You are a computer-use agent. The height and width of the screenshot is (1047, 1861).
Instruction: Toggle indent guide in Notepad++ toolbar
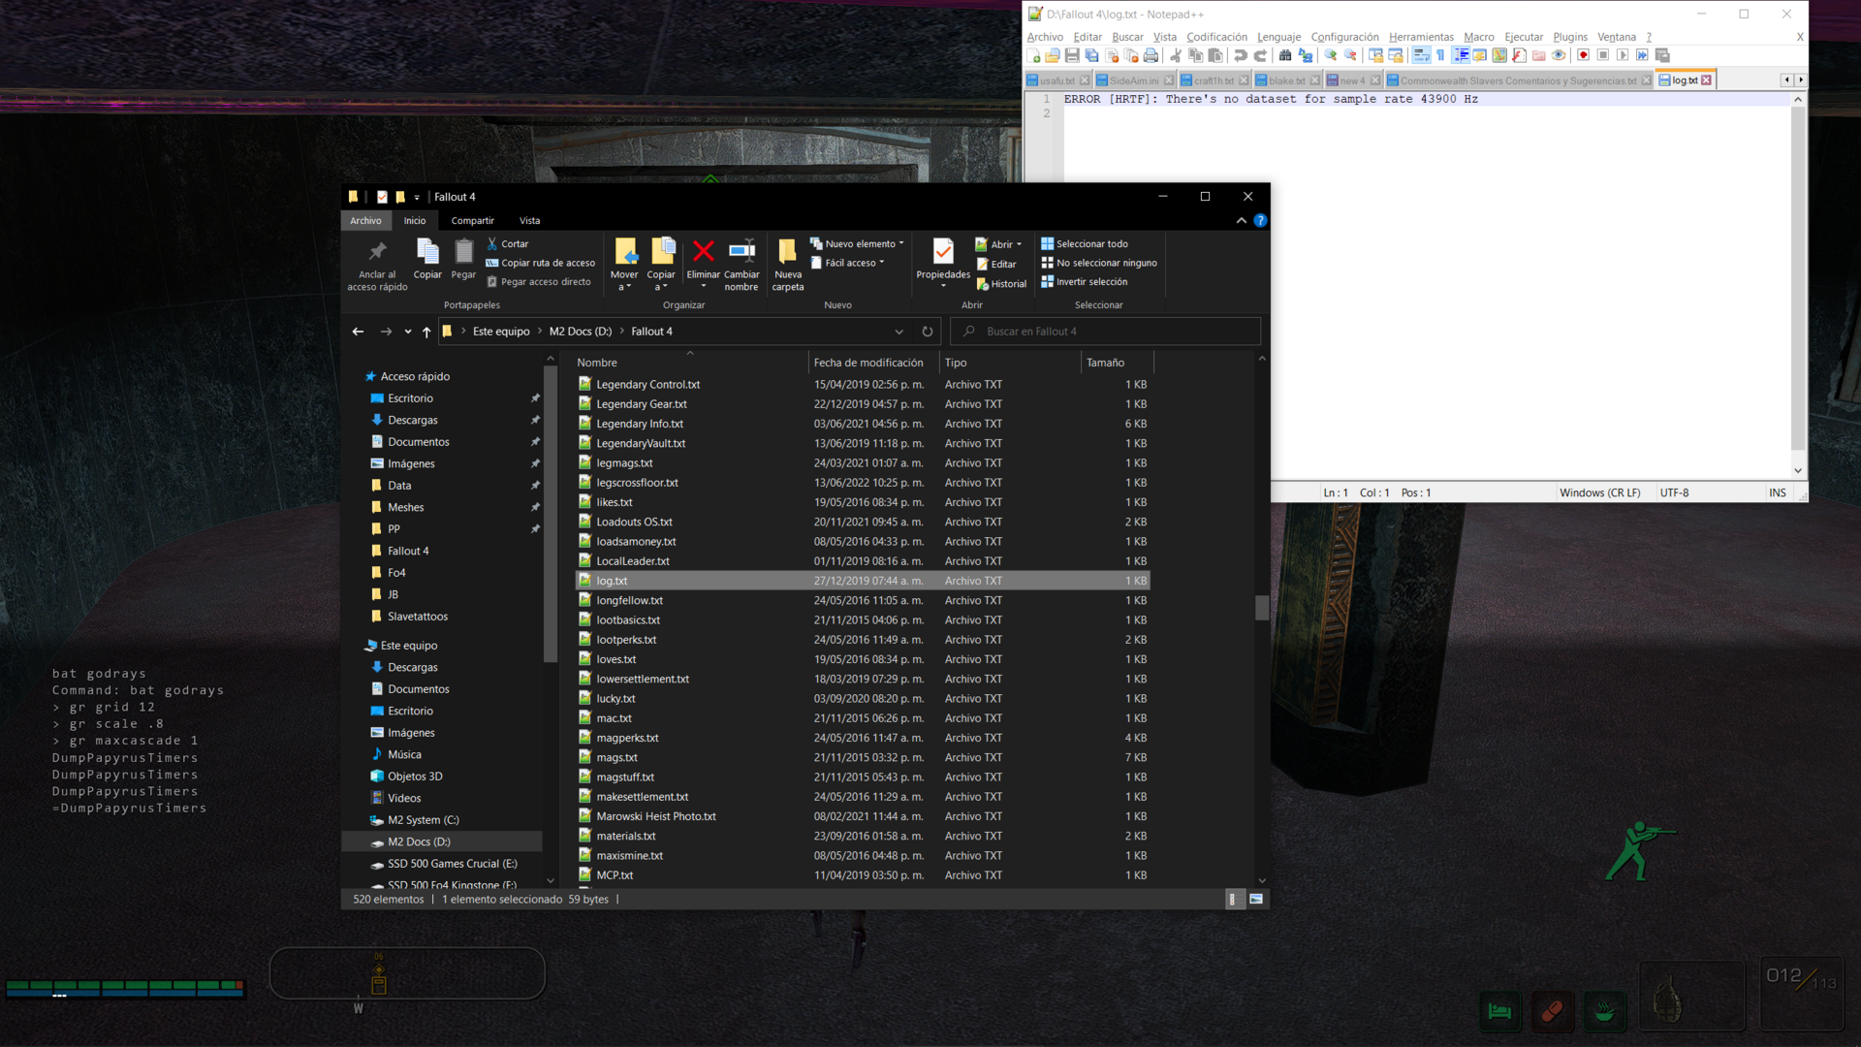(x=1461, y=55)
